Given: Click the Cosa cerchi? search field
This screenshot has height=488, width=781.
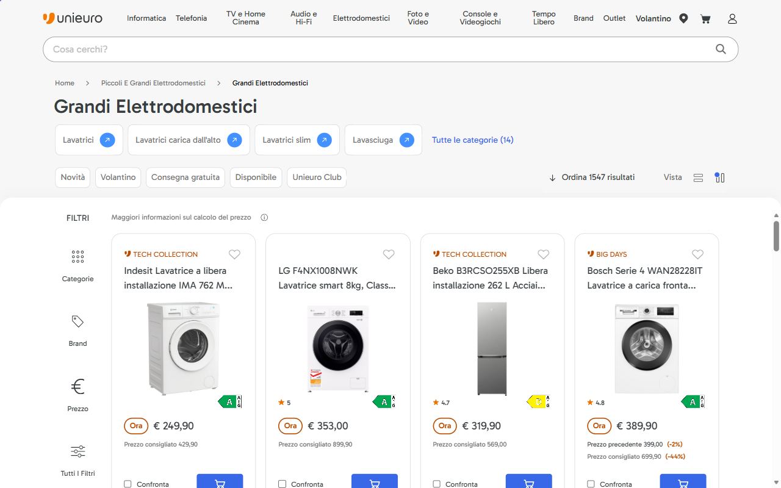Looking at the screenshot, I should click(390, 49).
